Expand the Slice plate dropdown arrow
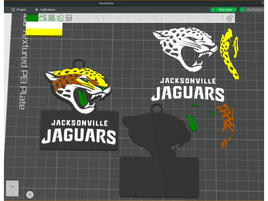 [213, 9]
